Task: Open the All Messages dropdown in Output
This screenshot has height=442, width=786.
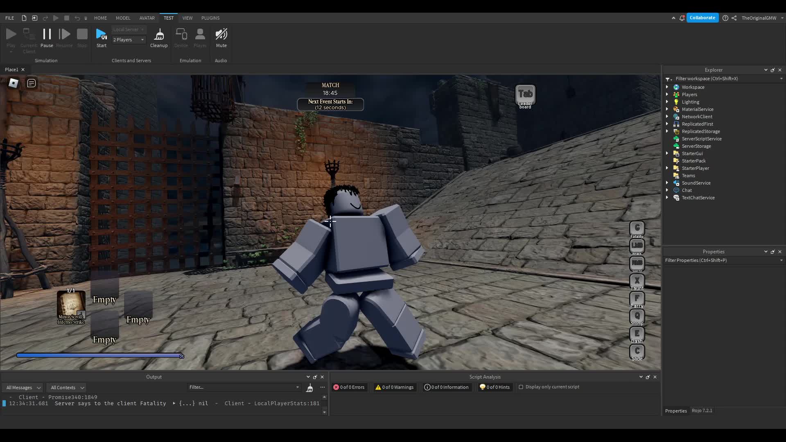Action: 22,387
